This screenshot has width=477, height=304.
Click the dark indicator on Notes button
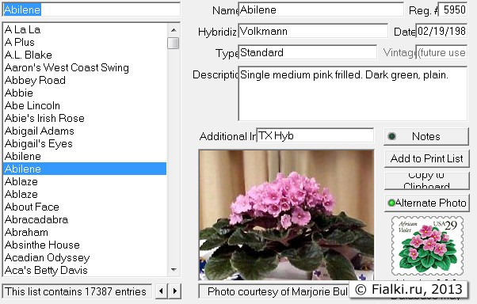(391, 136)
